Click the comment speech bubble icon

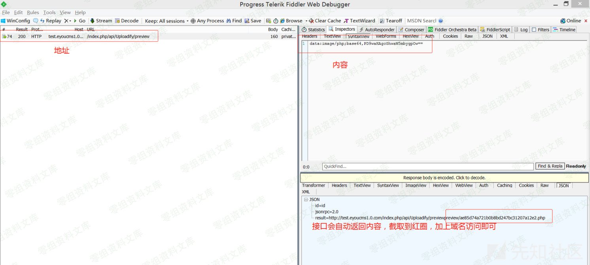[x=36, y=21]
